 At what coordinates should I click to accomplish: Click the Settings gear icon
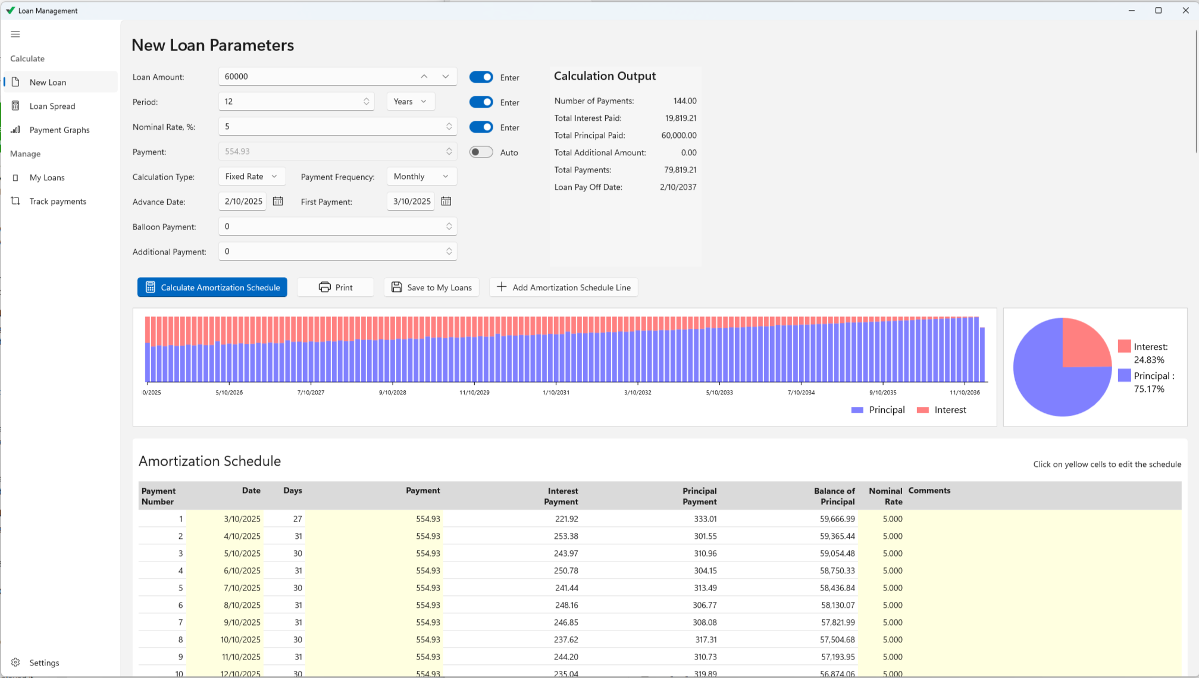[15, 663]
